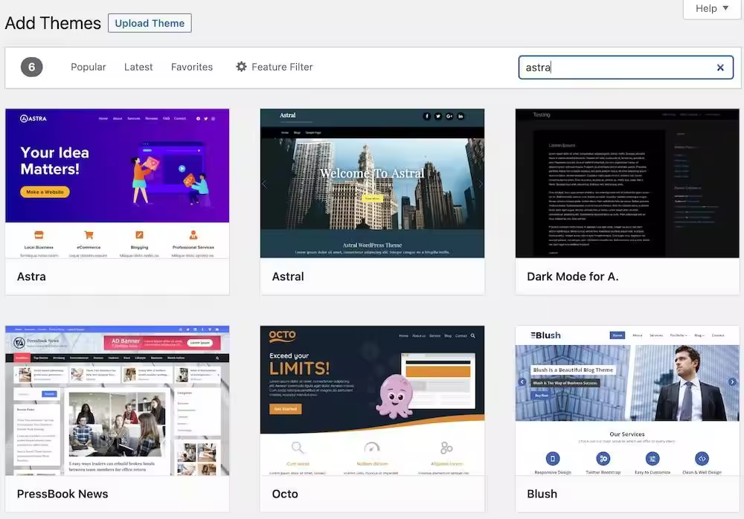Open the PressBook News theme thumbnail
This screenshot has width=744, height=519.
(118, 400)
